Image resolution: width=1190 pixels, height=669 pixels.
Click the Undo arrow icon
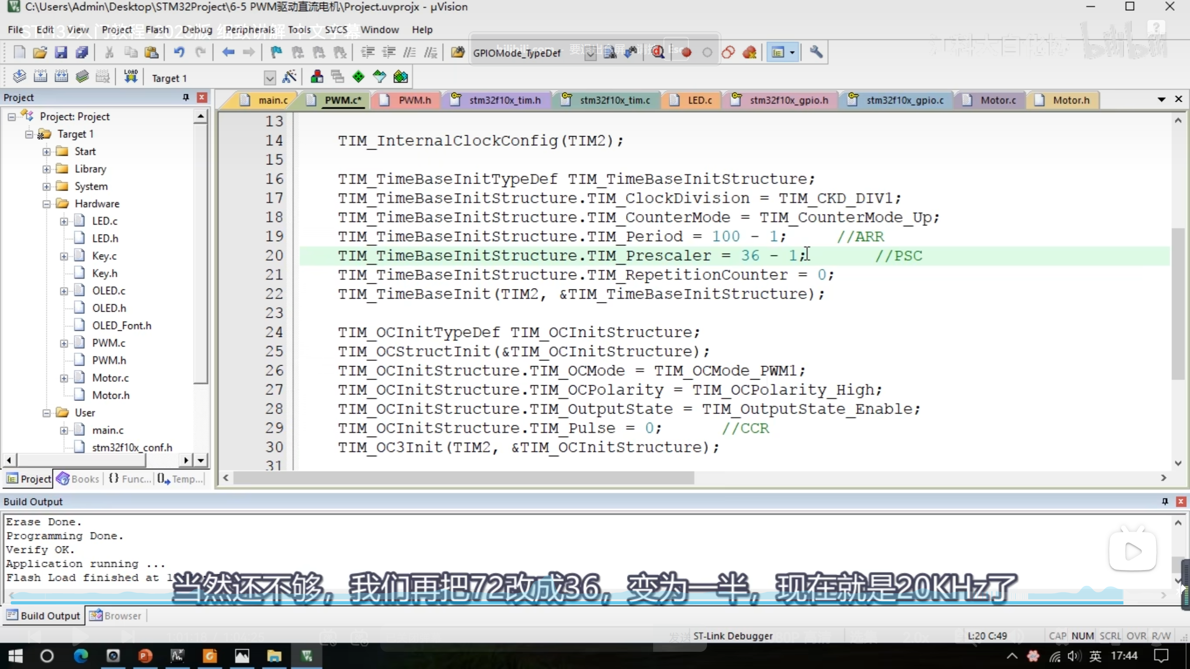point(179,52)
